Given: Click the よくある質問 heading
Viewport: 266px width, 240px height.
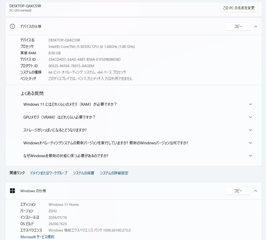Looking at the screenshot, I should 32,93.
